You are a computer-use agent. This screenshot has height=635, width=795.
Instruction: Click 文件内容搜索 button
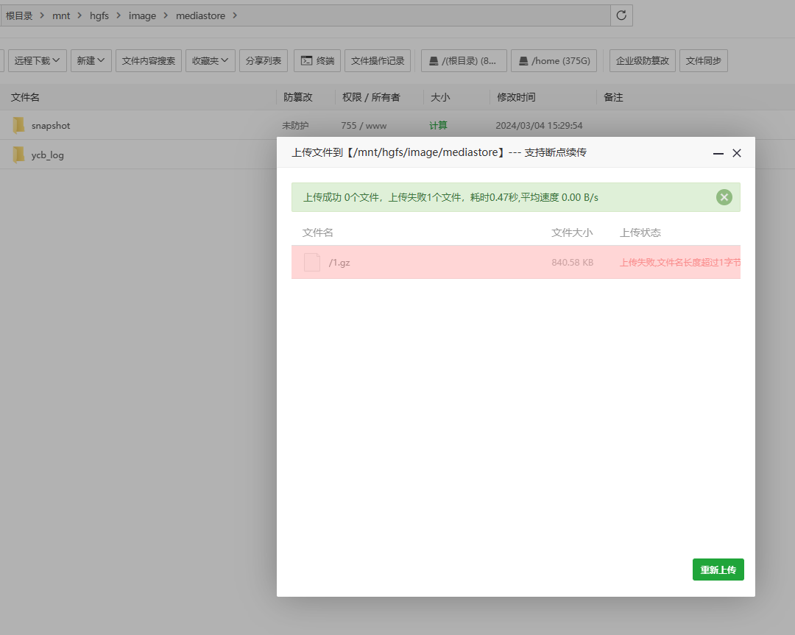tap(149, 61)
